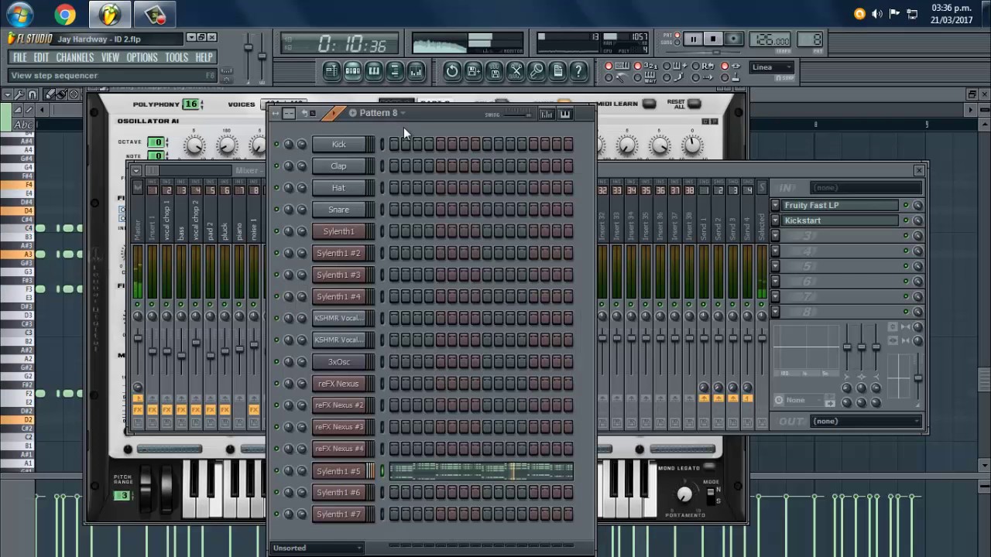Viewport: 991px width, 557px height.
Task: Click the record button in transport
Action: [733, 39]
